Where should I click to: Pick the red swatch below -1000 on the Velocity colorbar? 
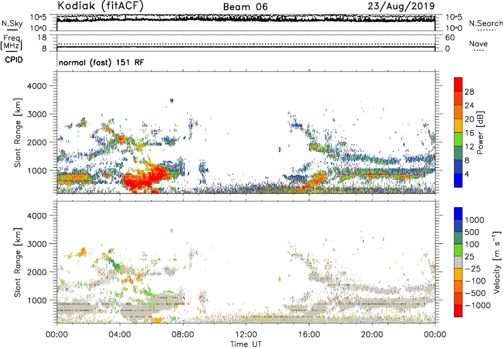point(458,311)
